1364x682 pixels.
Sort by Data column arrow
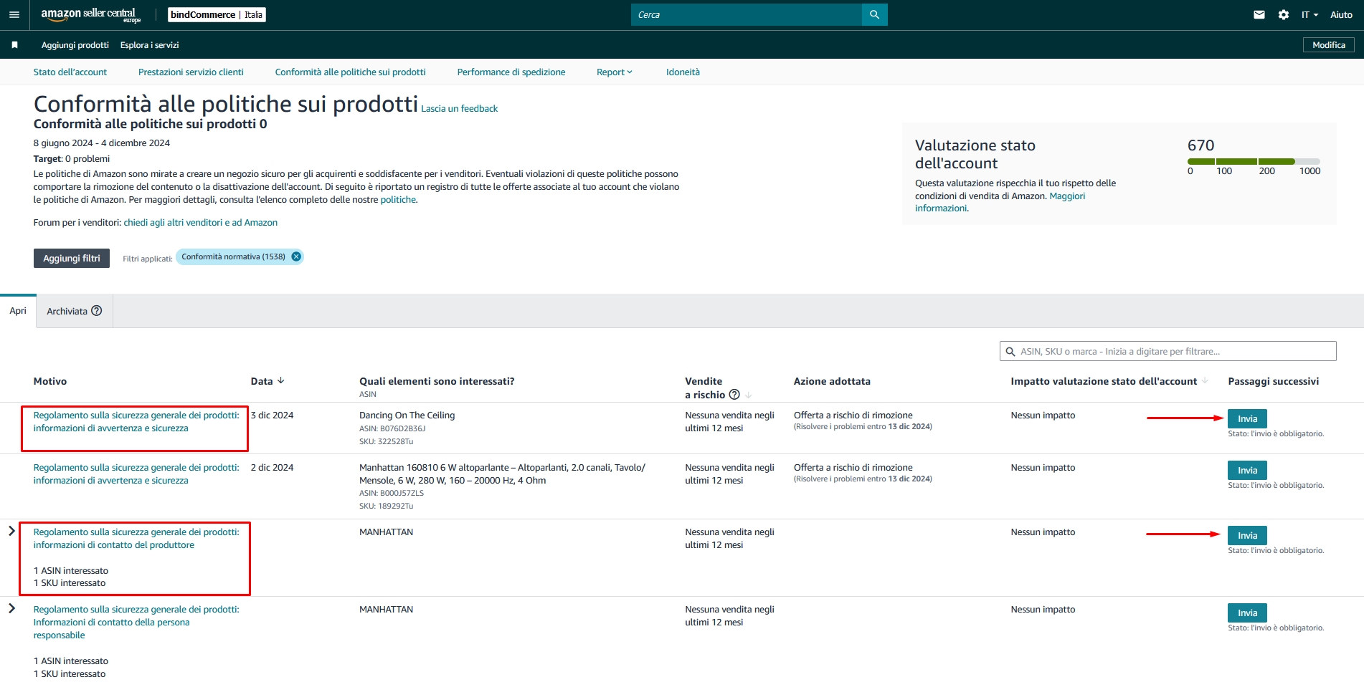[x=280, y=381]
